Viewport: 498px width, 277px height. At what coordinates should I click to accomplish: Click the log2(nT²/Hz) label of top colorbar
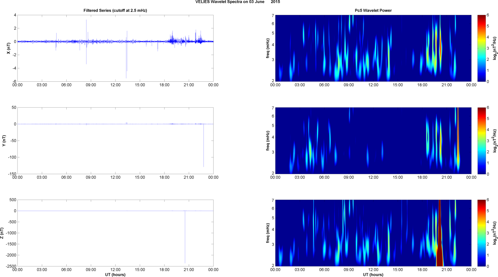tap(495, 48)
